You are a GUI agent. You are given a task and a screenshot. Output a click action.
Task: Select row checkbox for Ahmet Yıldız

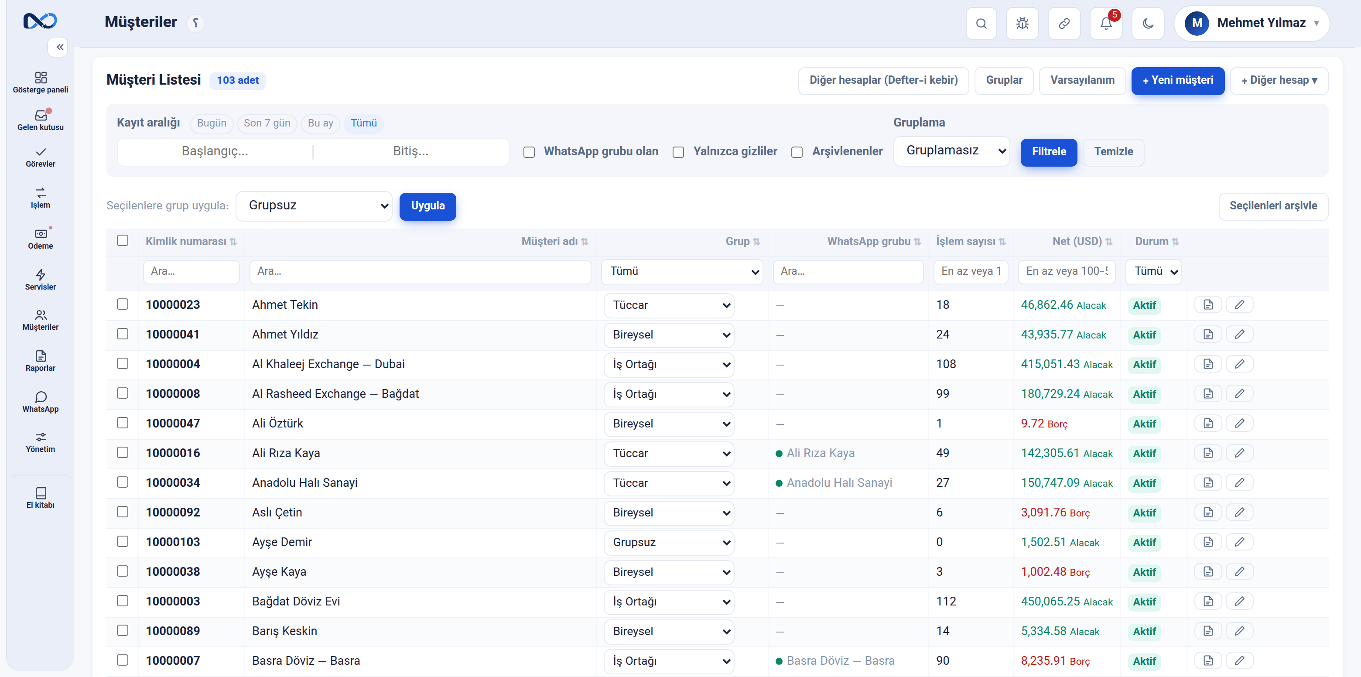[123, 334]
